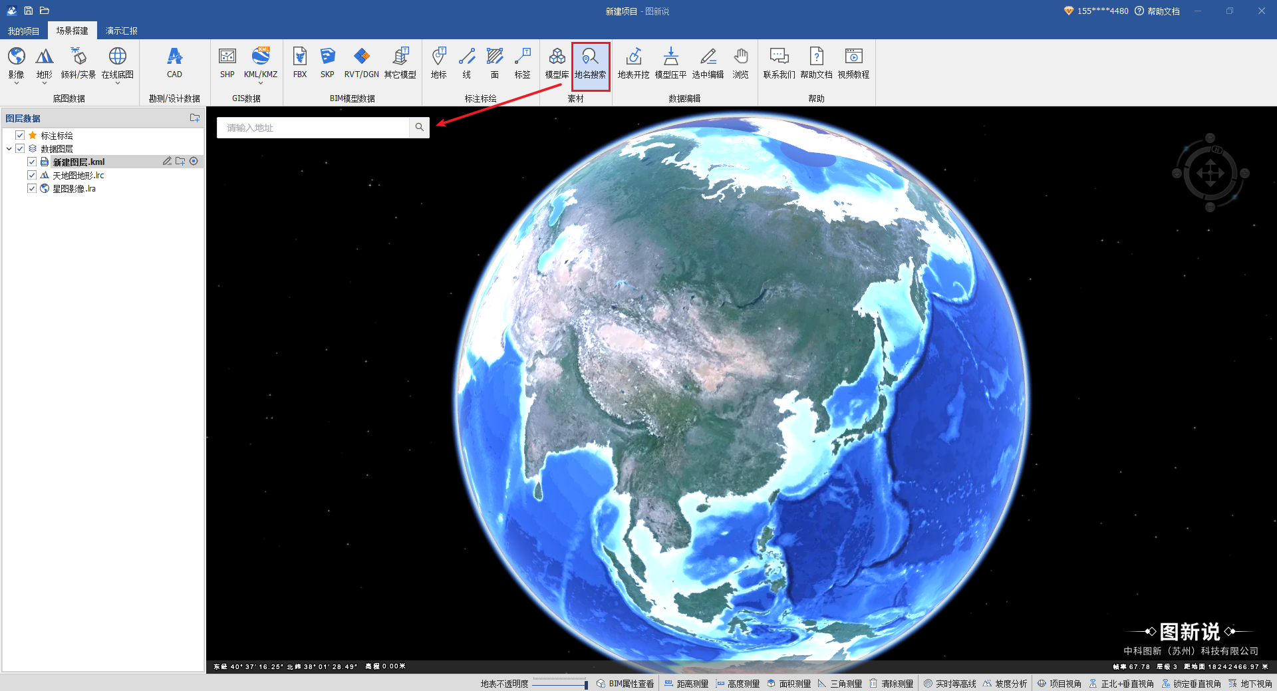The height and width of the screenshot is (691, 1277).
Task: Toggle the 天地图地形.lrc layer checkbox
Action: pos(32,175)
